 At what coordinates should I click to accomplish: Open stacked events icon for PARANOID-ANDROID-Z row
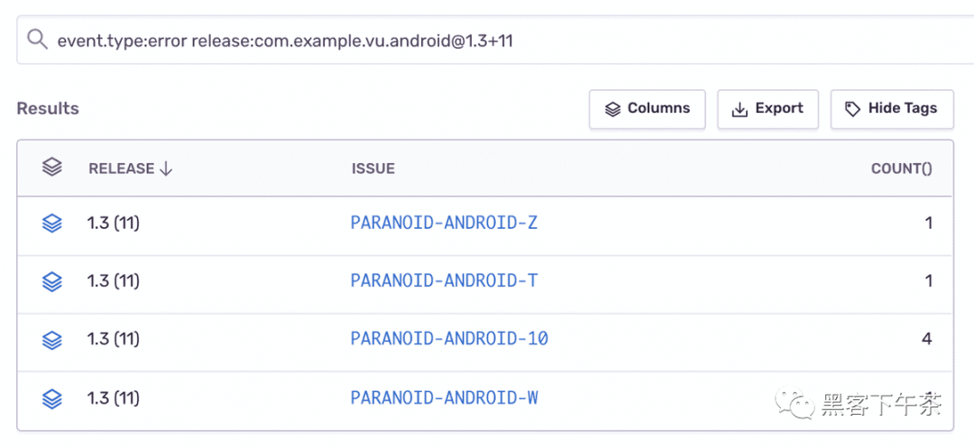coord(51,223)
